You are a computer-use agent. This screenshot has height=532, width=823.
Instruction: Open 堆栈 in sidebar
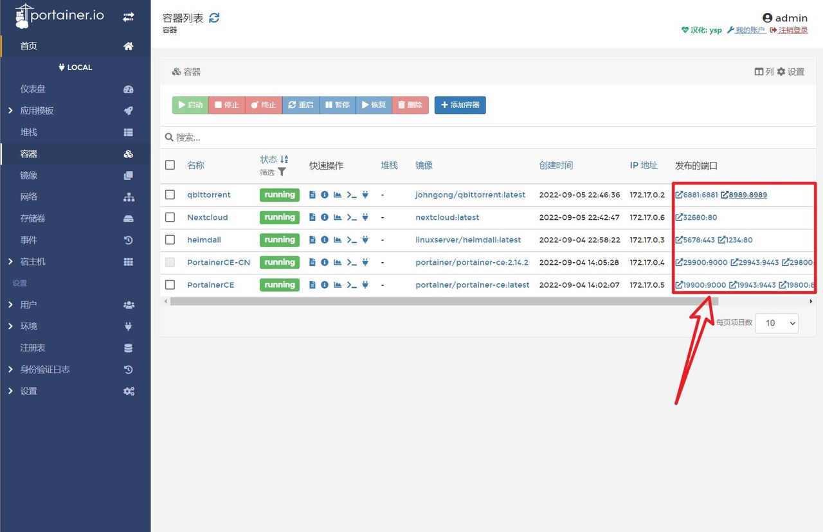(x=75, y=132)
